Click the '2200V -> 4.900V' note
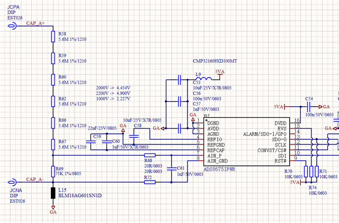 click(x=113, y=93)
